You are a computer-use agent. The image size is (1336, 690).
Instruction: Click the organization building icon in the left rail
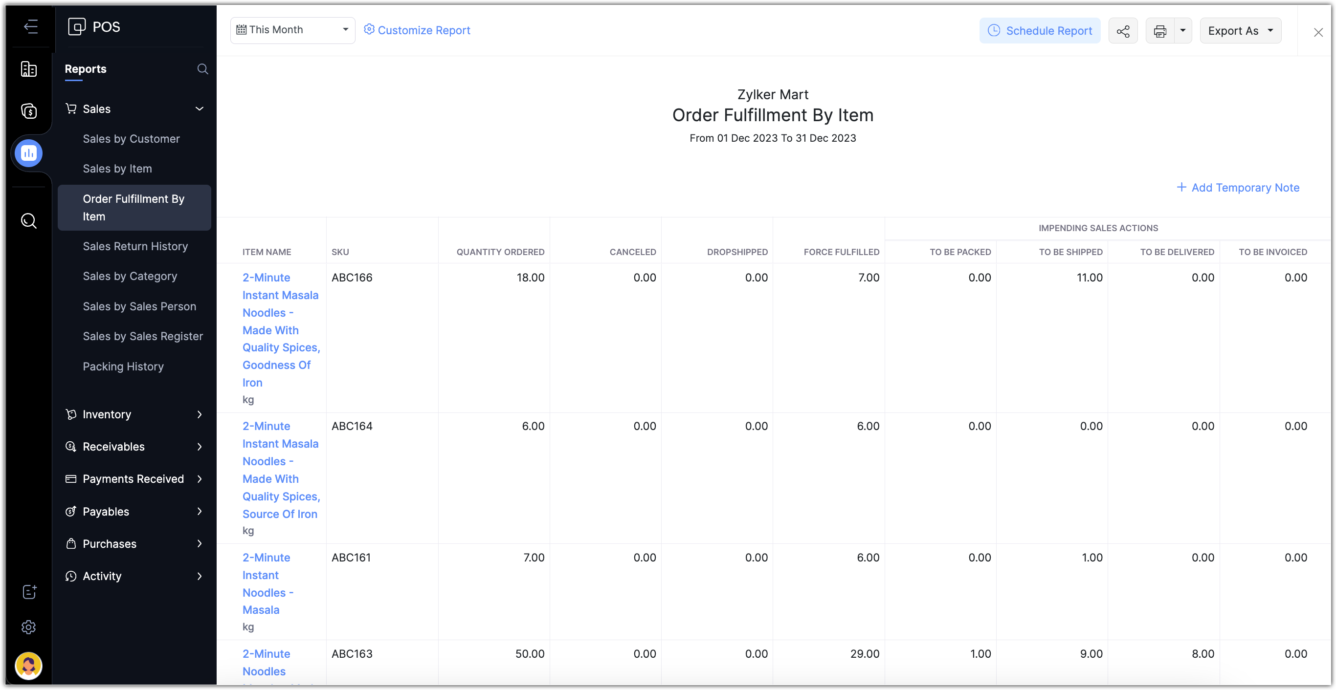click(x=28, y=69)
